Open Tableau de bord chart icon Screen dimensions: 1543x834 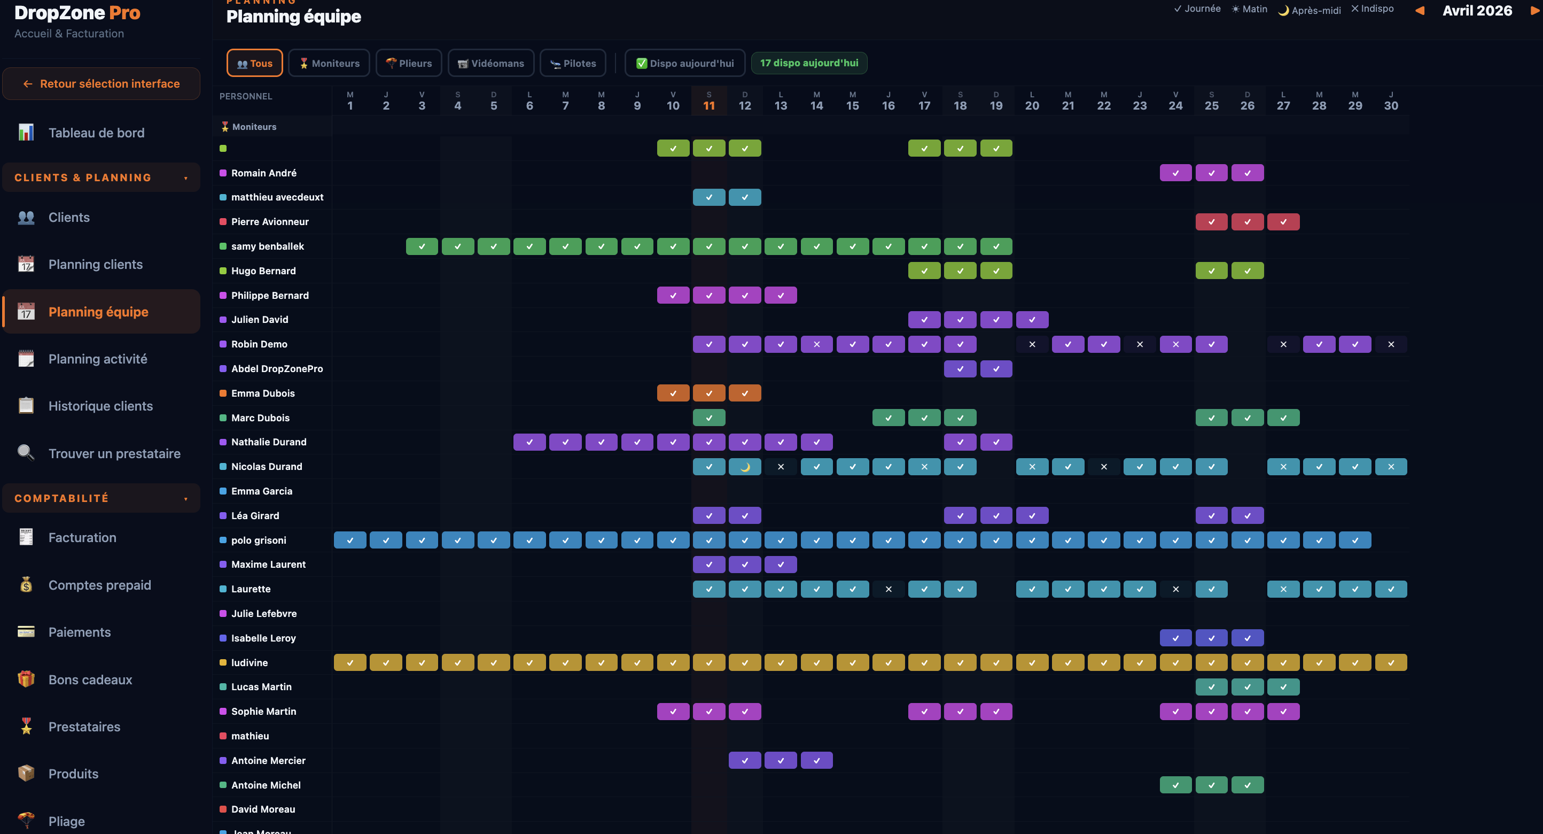tap(26, 133)
